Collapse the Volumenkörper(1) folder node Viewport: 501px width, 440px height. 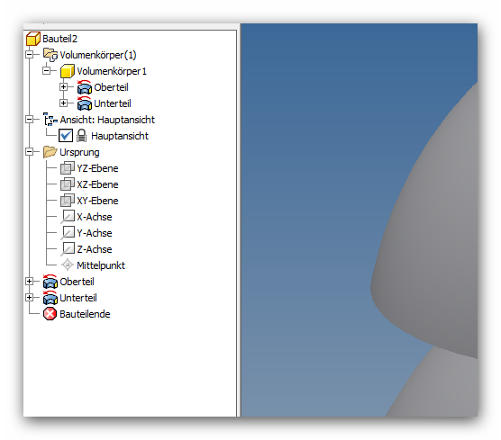29,54
